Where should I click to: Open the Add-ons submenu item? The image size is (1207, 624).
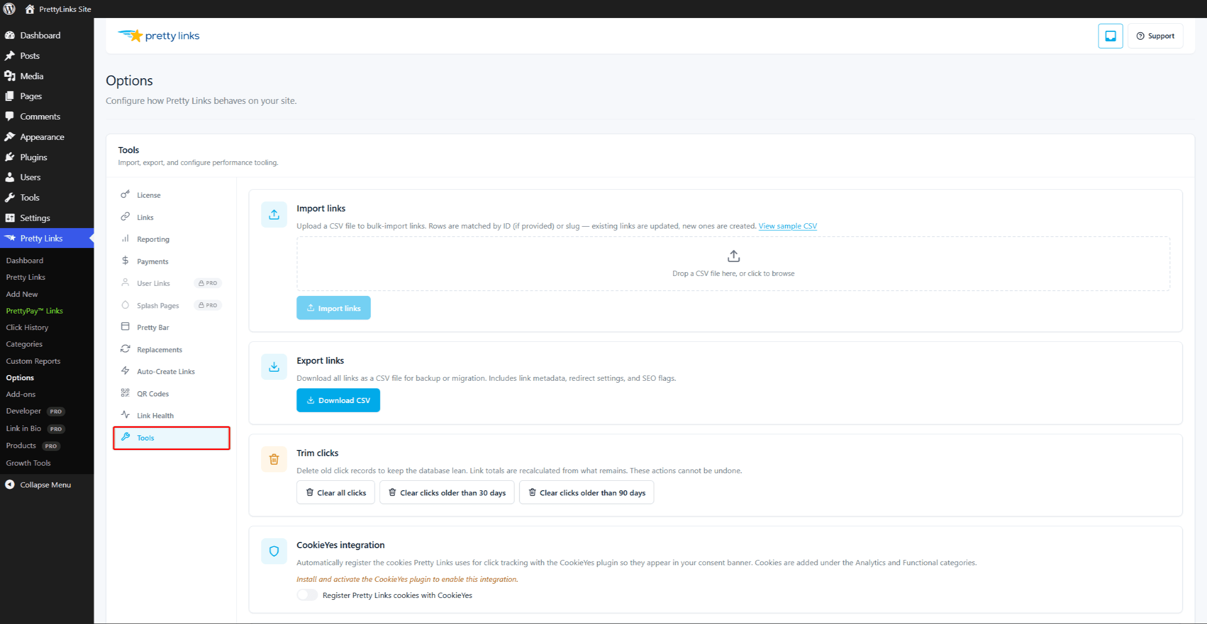(21, 394)
